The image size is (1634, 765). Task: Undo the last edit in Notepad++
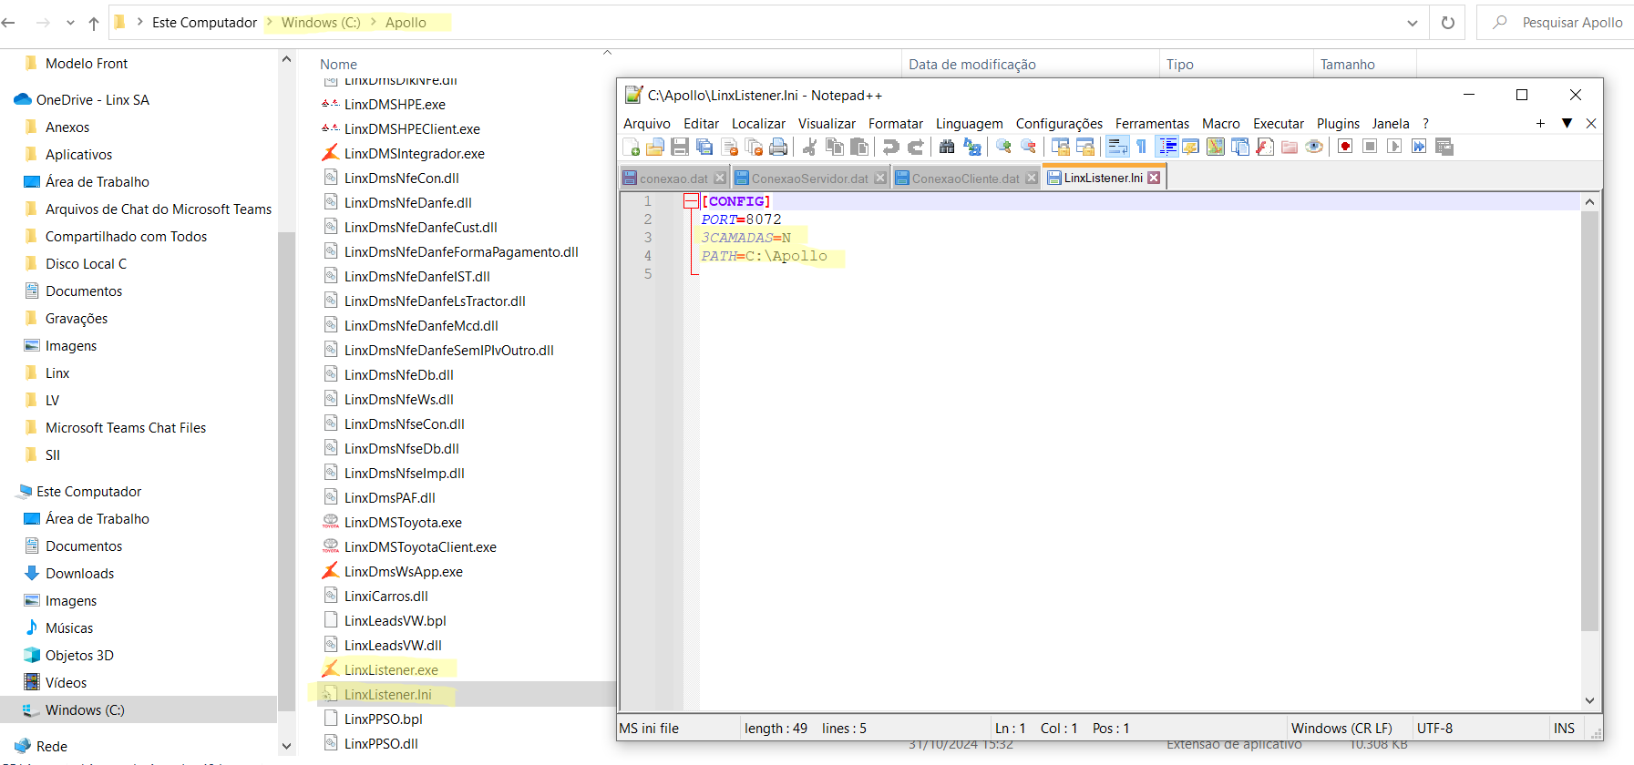click(890, 147)
